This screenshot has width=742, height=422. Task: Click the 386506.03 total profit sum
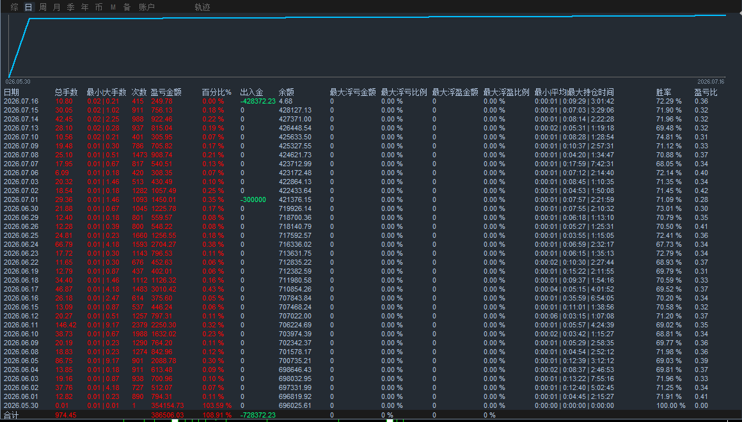tap(168, 415)
